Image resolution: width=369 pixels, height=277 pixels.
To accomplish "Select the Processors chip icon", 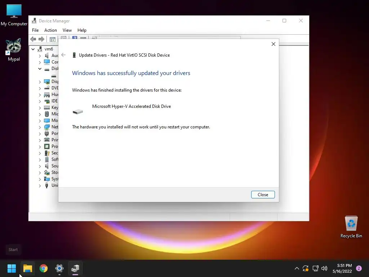I will tap(47, 146).
